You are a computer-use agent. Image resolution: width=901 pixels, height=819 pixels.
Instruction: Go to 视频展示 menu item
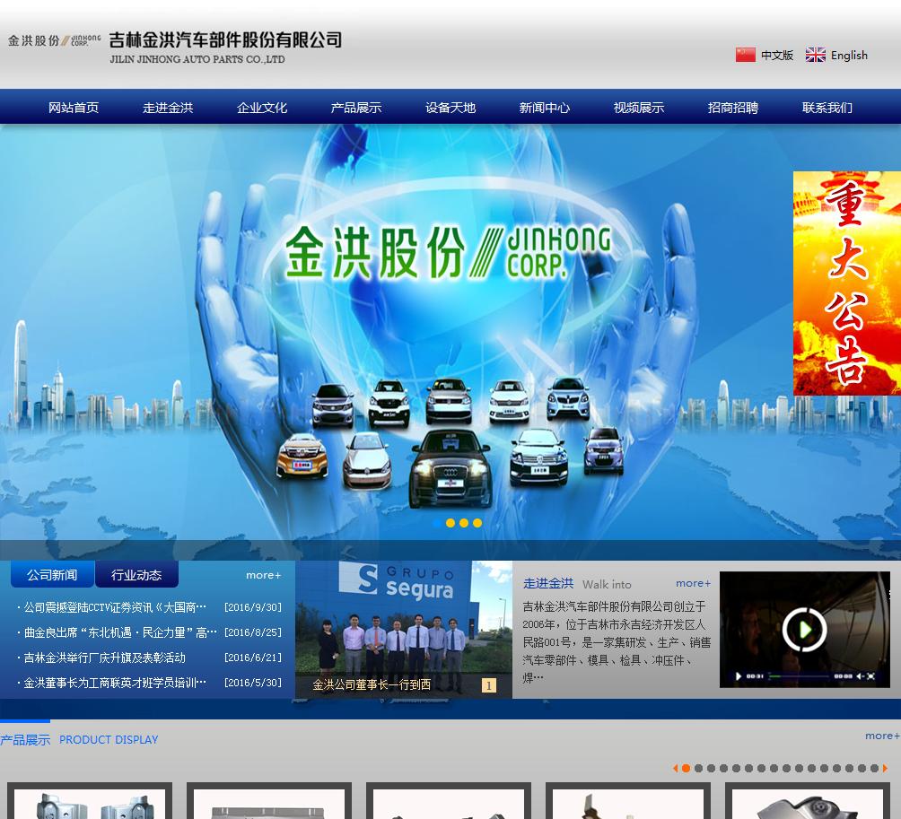click(x=639, y=108)
